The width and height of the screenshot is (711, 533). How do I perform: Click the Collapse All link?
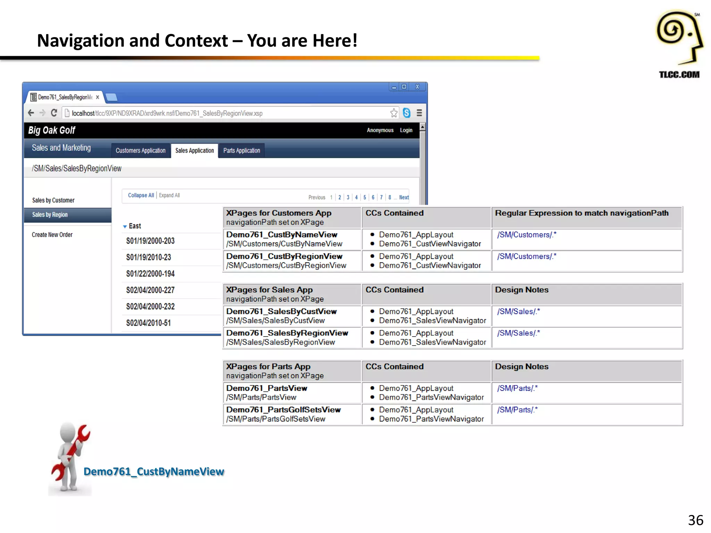[141, 195]
